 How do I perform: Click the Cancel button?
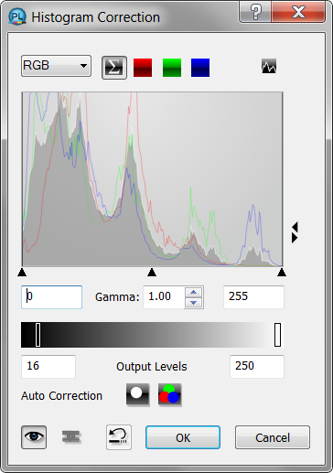[x=273, y=437]
